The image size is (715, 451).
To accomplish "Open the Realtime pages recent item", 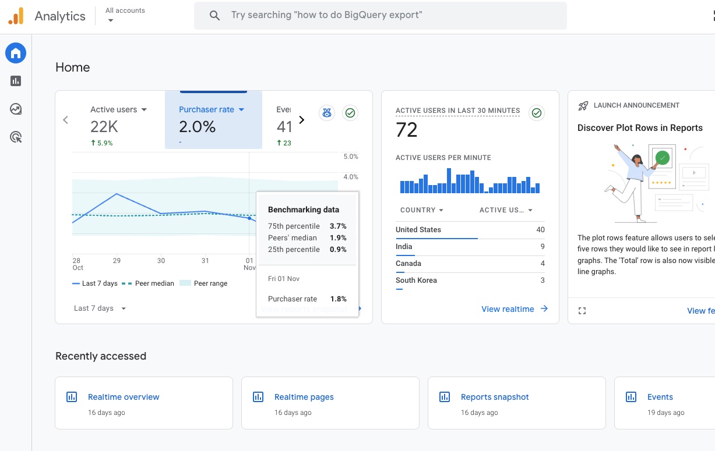I will [x=330, y=403].
